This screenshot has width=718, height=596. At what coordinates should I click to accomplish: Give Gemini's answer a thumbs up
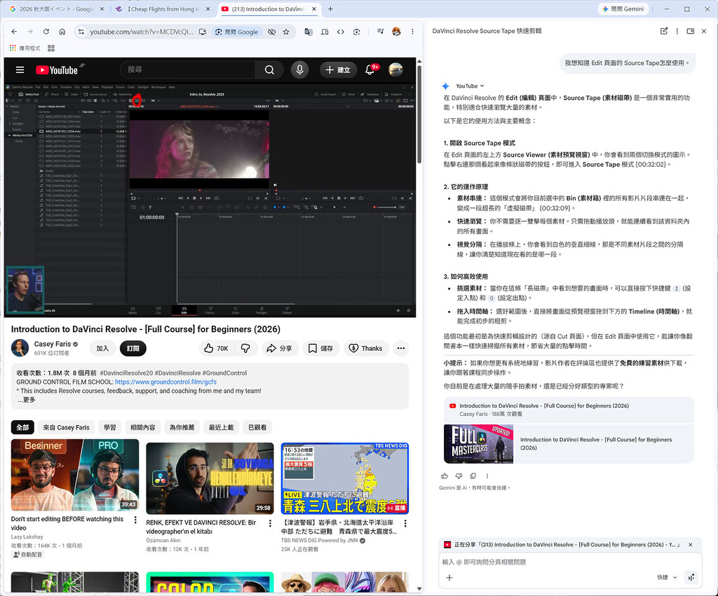tap(445, 476)
